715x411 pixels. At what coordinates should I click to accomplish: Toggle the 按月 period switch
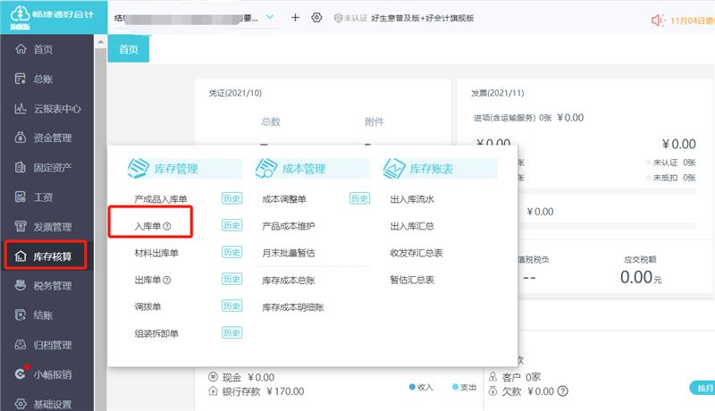(702, 388)
